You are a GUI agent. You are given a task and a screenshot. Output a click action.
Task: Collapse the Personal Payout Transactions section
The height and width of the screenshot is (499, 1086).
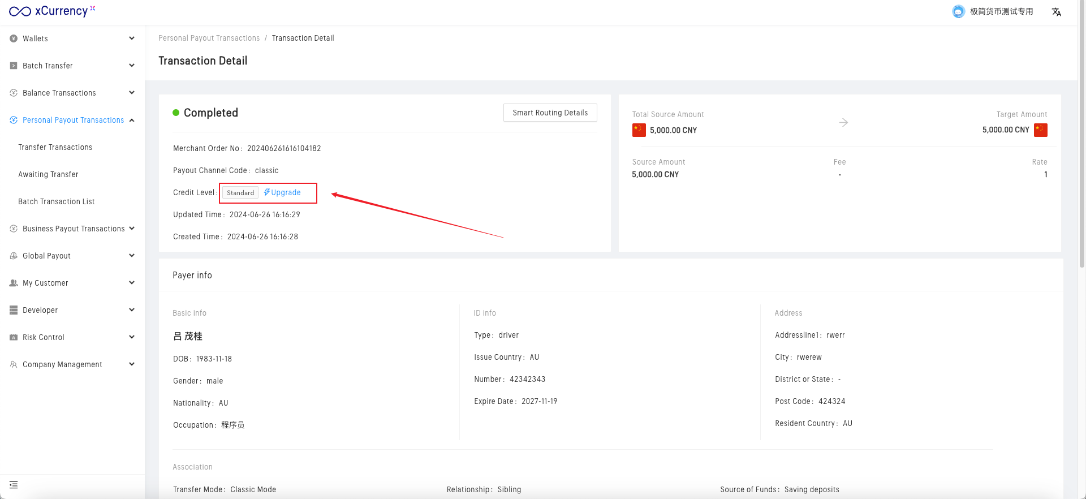(132, 120)
